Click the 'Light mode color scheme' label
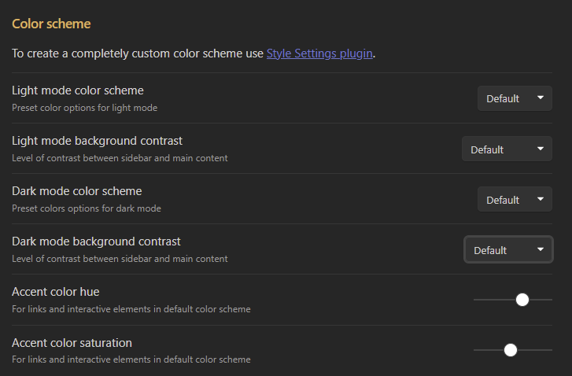The height and width of the screenshot is (376, 572). click(x=78, y=90)
